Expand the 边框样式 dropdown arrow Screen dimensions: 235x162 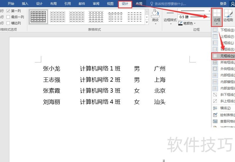point(171,24)
